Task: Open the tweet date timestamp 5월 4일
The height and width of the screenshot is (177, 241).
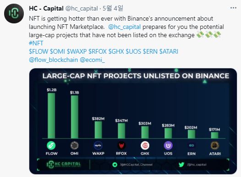Action: 113,8
